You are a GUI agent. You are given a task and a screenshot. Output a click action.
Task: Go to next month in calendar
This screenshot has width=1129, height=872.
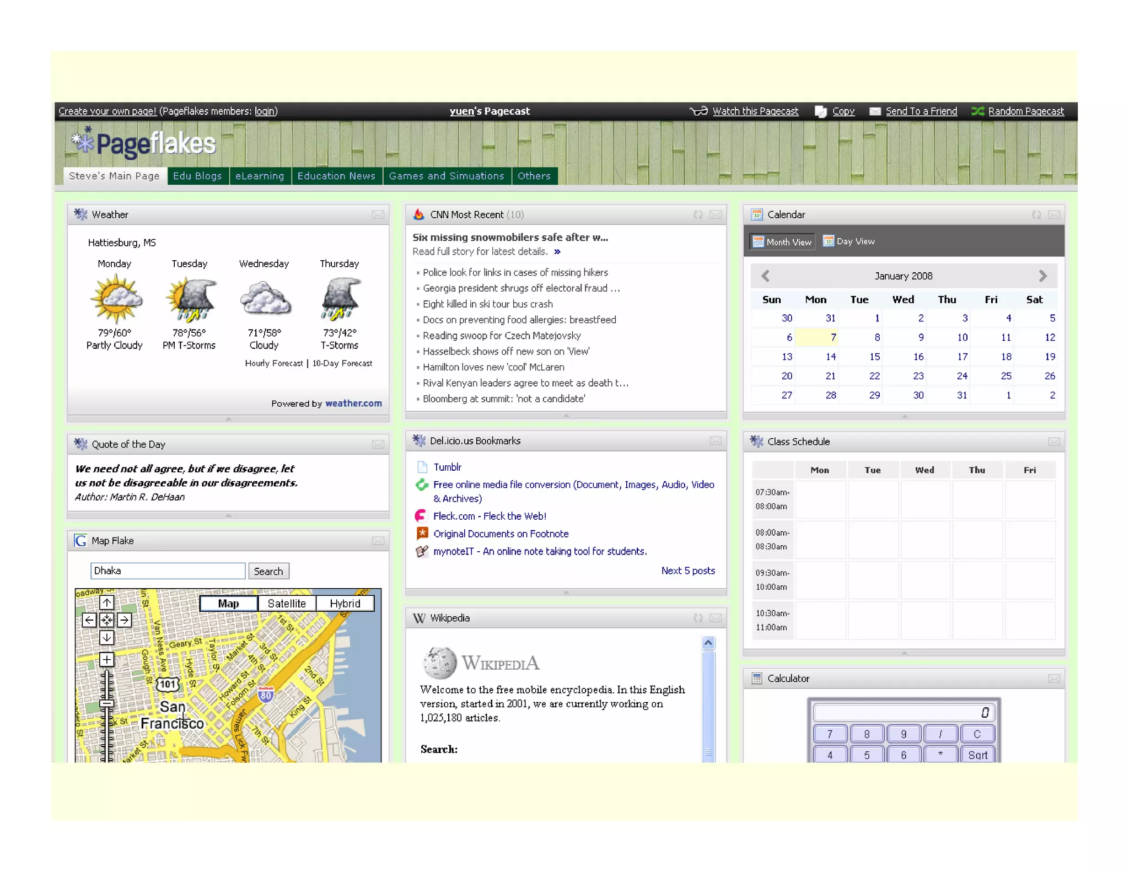pos(1042,276)
